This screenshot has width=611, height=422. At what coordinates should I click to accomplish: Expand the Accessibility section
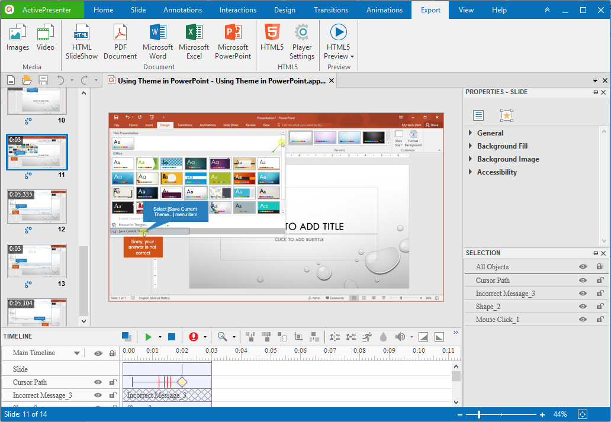[x=470, y=172]
